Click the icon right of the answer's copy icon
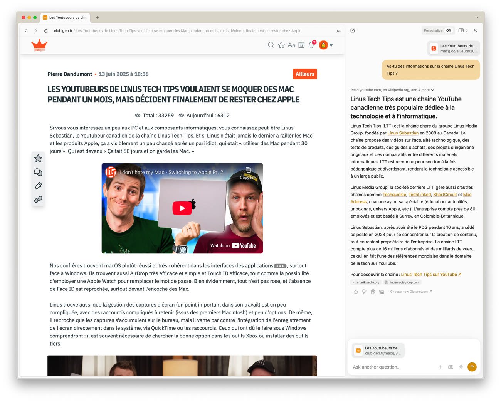Image resolution: width=501 pixels, height=401 pixels. click(x=382, y=292)
